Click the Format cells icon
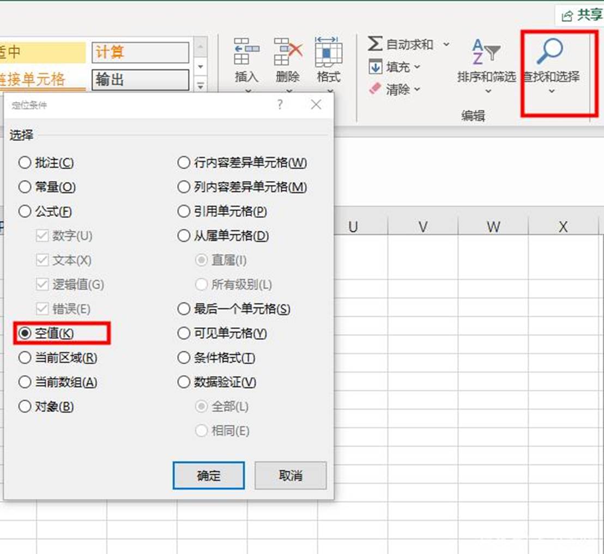Image resolution: width=604 pixels, height=554 pixels. 328,51
